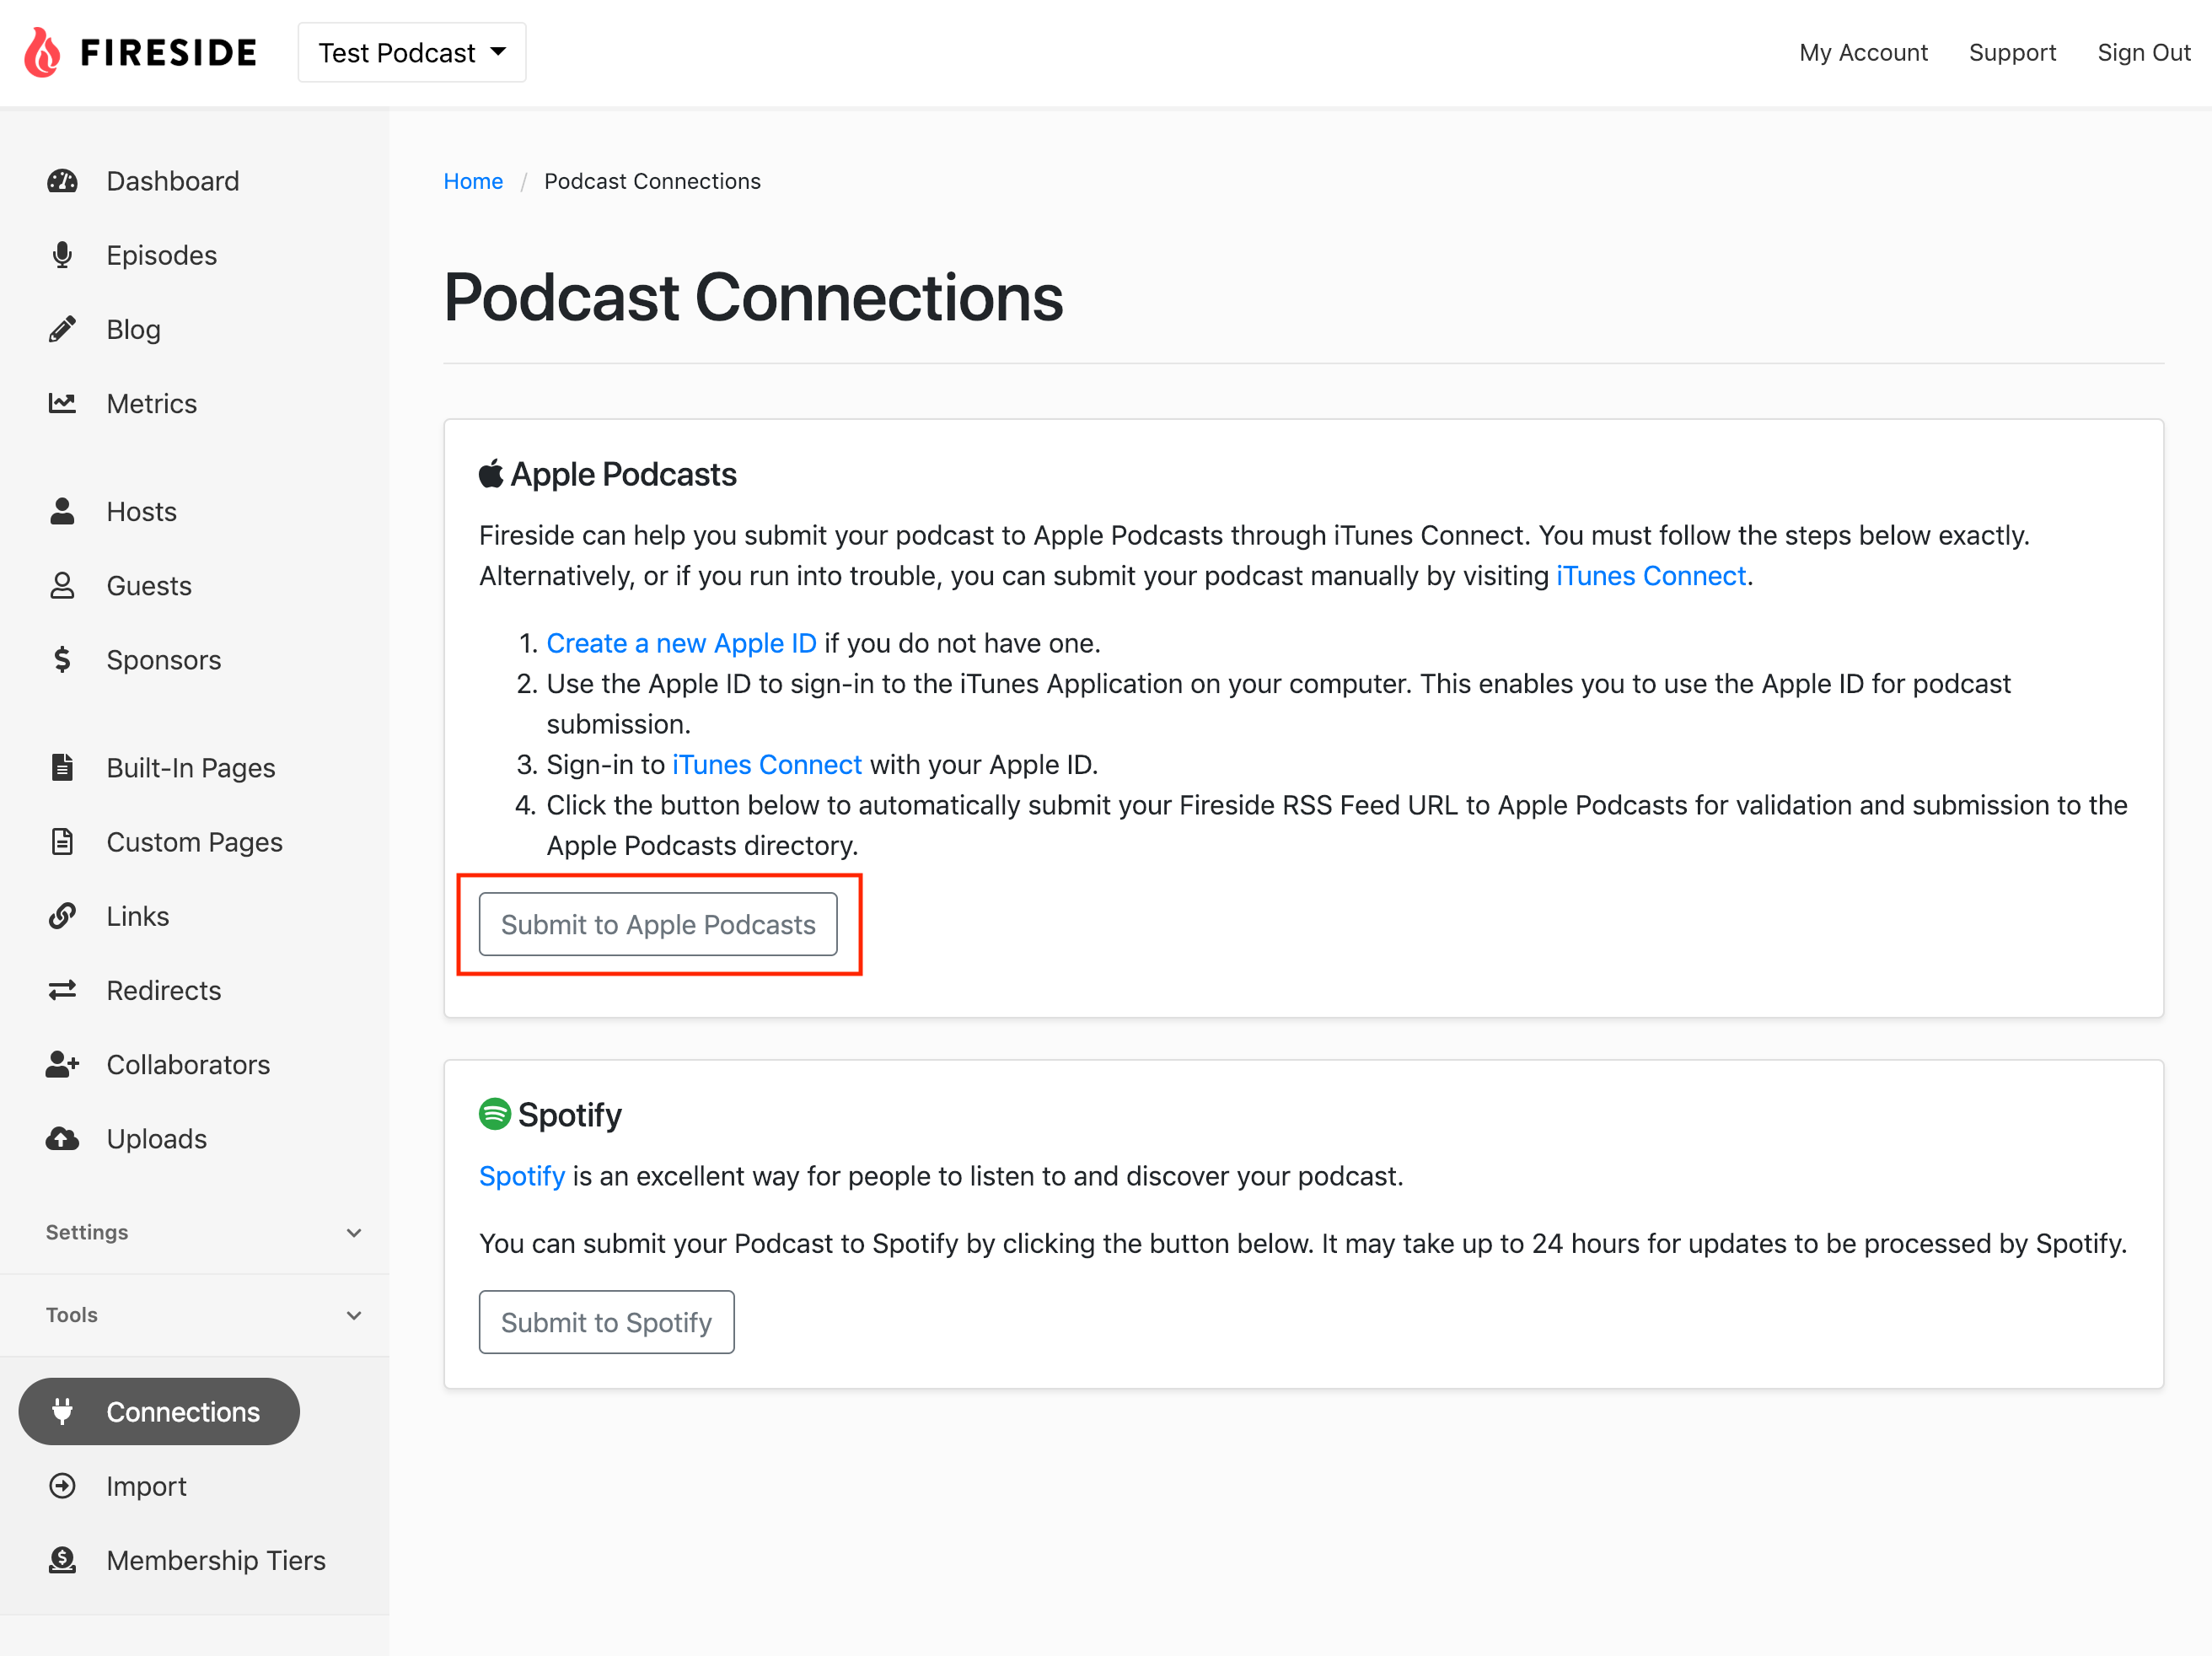This screenshot has width=2212, height=1656.
Task: Click the Metrics chart icon
Action: click(62, 403)
